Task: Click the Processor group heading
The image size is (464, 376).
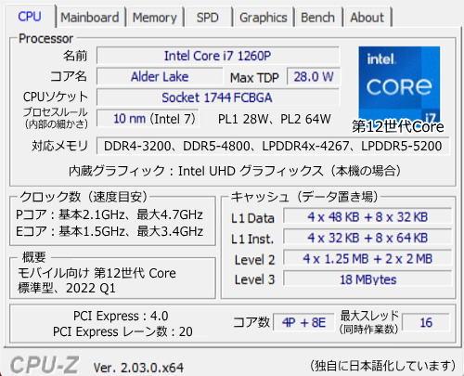Action: [x=45, y=39]
